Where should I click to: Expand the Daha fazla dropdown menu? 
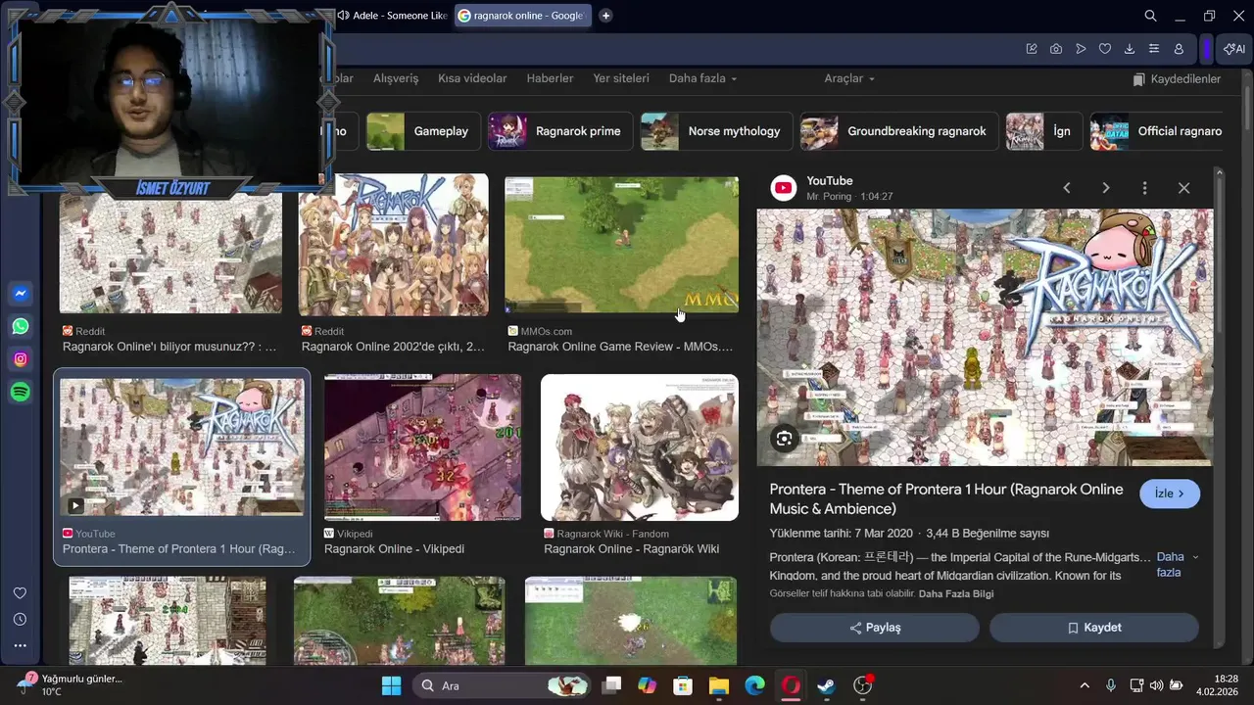coord(702,78)
